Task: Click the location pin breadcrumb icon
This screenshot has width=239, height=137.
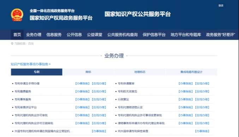Action: [x=12, y=44]
